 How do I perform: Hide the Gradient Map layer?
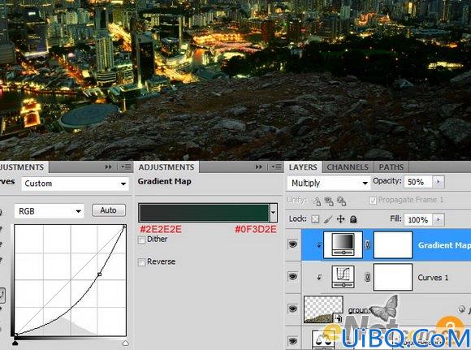[x=293, y=244]
